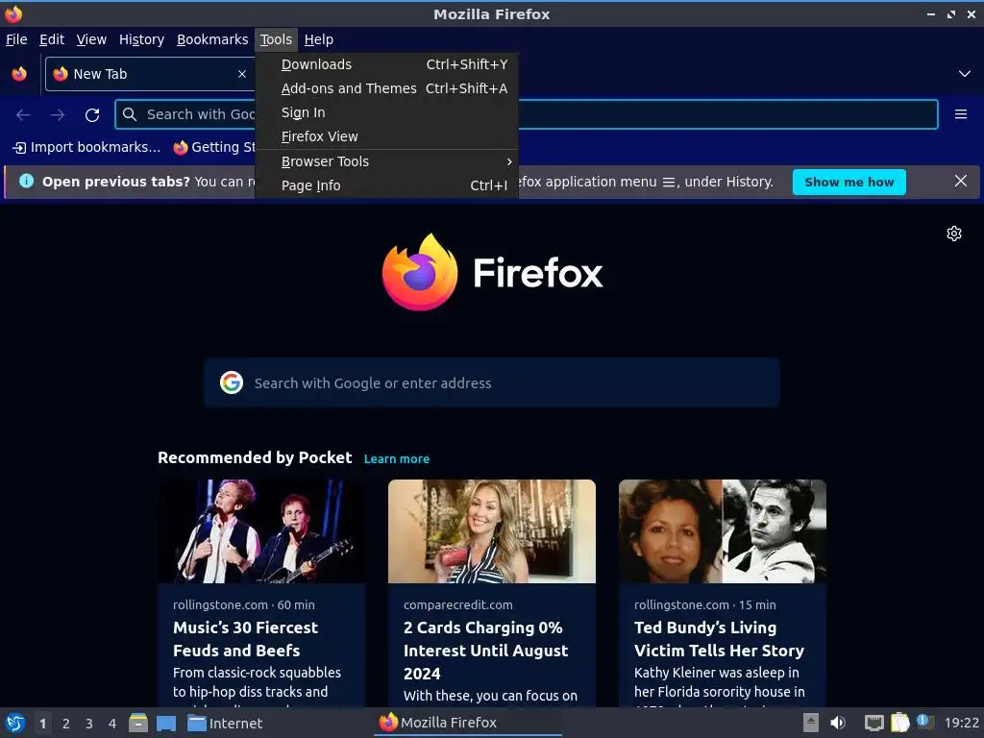Screen dimensions: 984x738
Task: Expand the Browser Tools submenu
Action: coord(387,161)
